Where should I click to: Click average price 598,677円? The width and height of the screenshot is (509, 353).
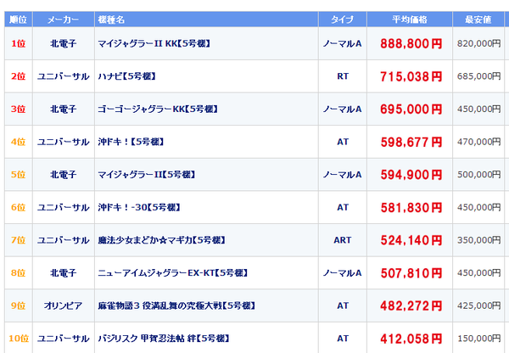pos(411,143)
